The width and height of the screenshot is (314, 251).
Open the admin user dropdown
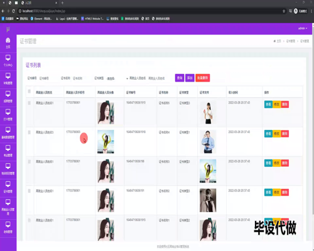point(303,28)
